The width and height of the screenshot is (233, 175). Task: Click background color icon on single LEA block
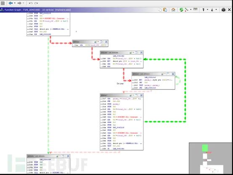[95, 42]
